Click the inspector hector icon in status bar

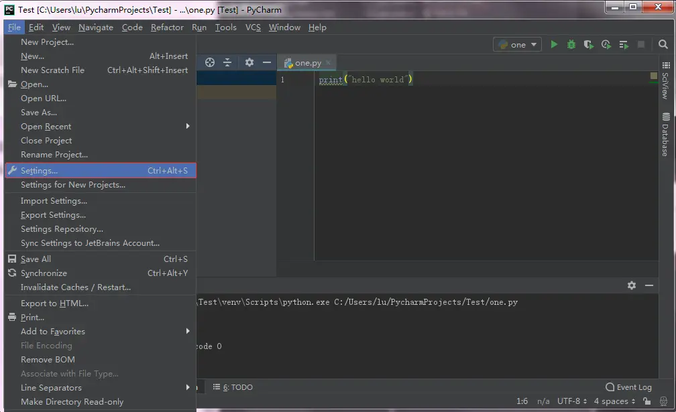pyautogui.click(x=664, y=401)
